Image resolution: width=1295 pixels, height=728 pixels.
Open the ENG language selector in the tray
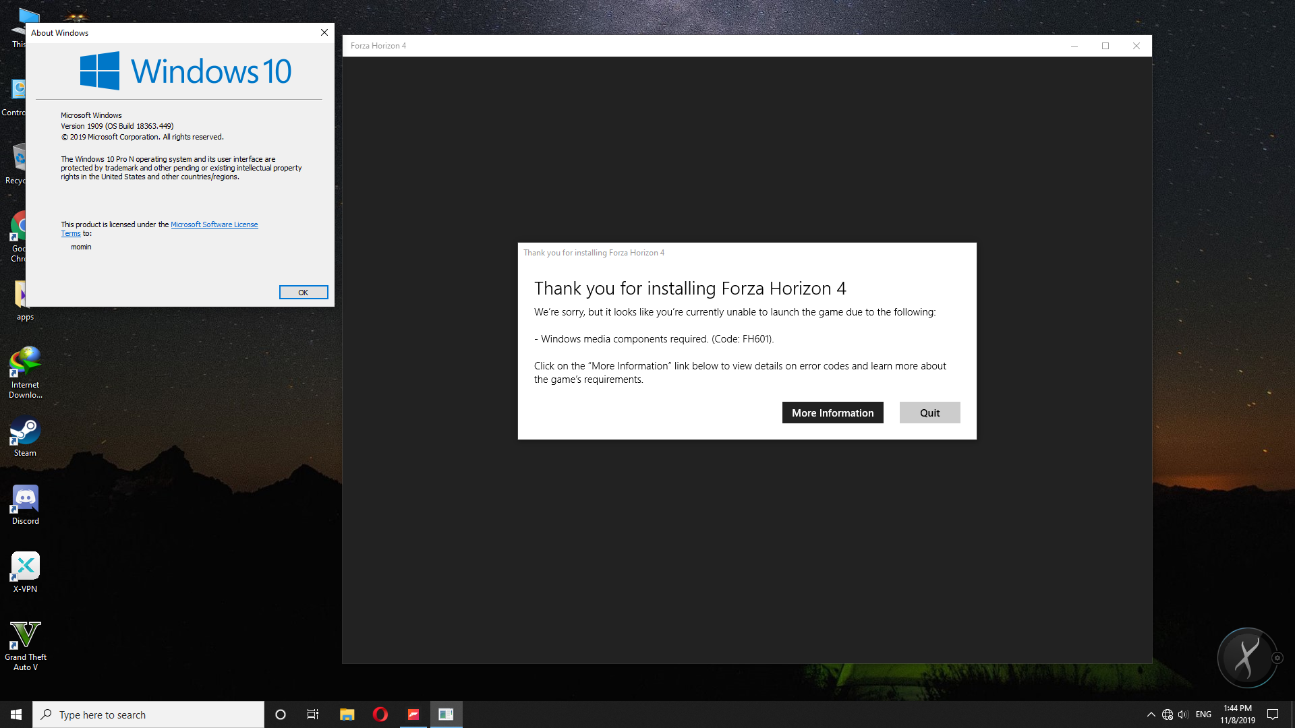(x=1203, y=715)
